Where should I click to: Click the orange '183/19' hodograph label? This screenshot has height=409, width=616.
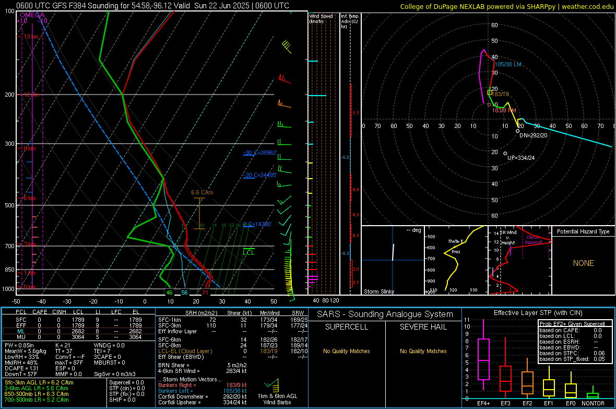tap(501, 95)
